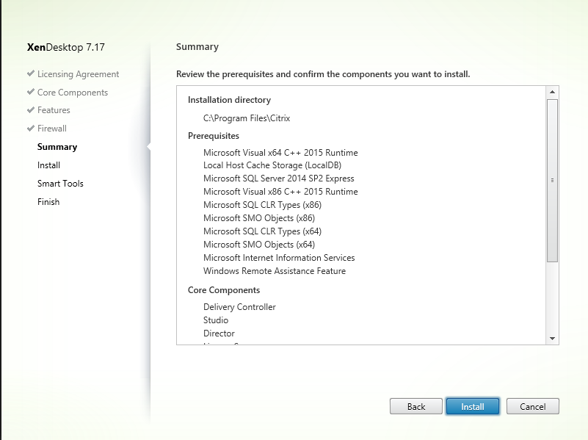Click the summary list scrollbar thumb
The image size is (588, 440).
[552, 181]
